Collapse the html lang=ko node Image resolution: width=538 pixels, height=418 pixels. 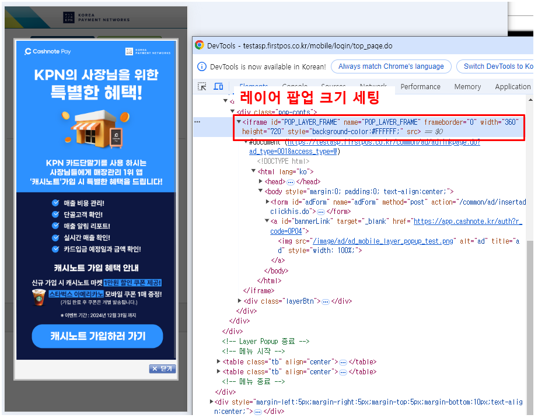pos(253,171)
